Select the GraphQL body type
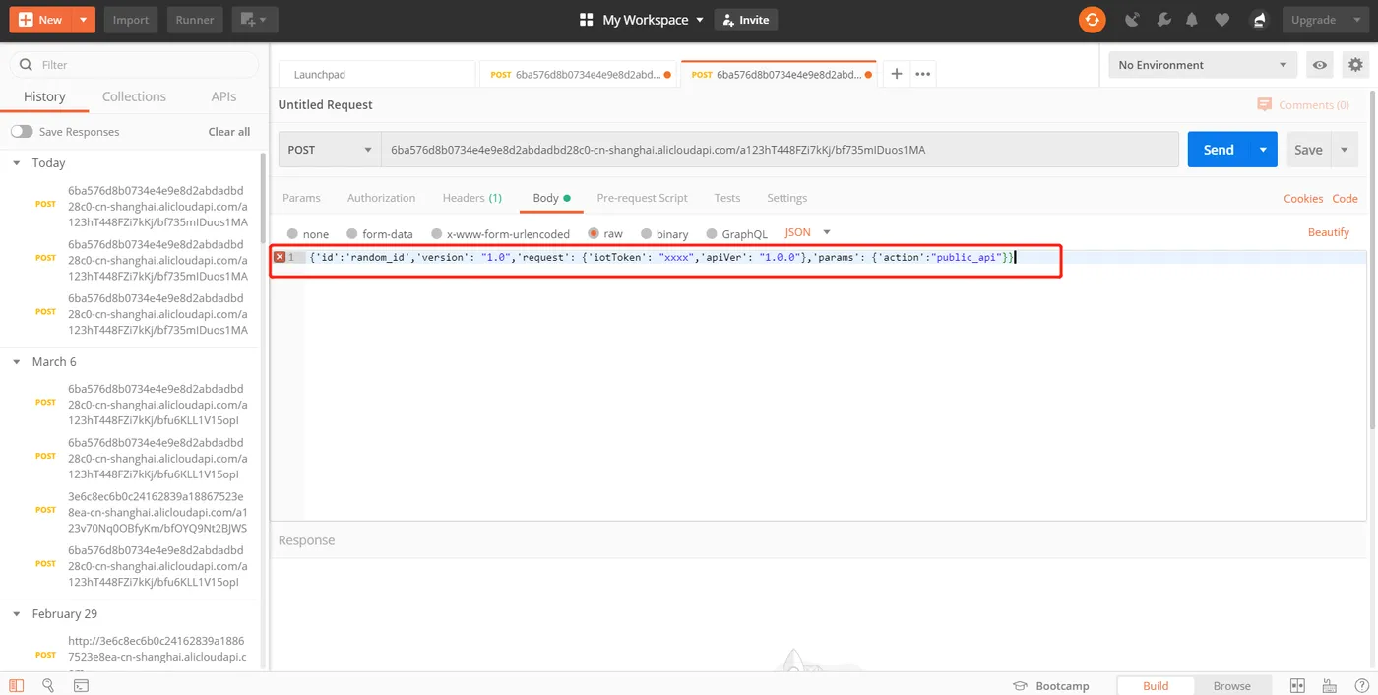The image size is (1378, 695). click(x=712, y=234)
